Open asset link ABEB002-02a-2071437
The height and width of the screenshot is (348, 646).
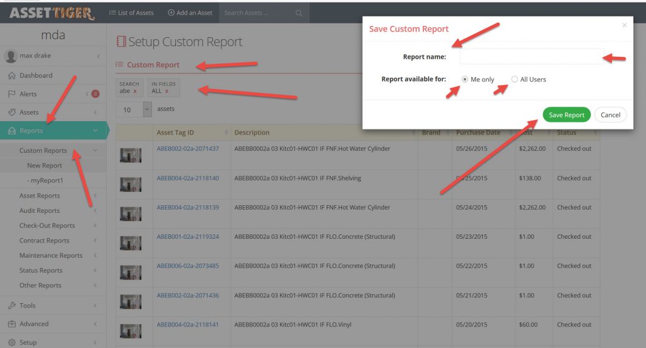point(188,149)
